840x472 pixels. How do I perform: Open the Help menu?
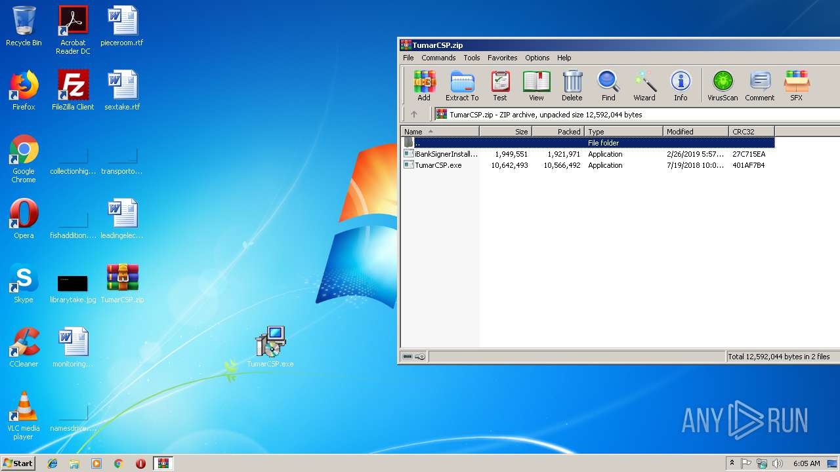click(x=564, y=58)
